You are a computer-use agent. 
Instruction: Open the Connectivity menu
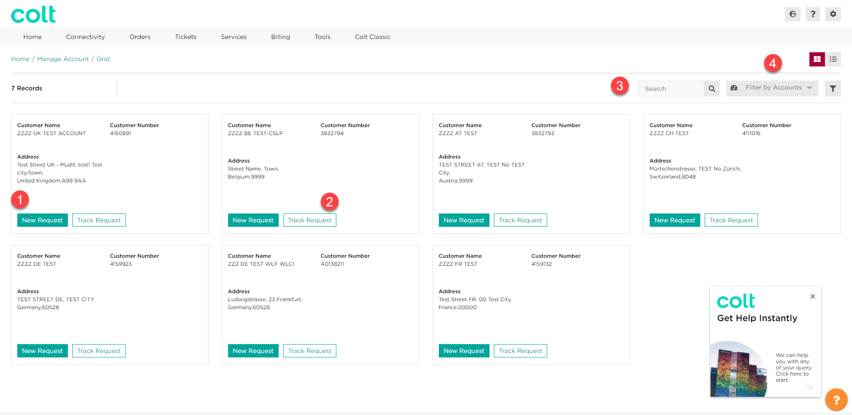tap(85, 37)
